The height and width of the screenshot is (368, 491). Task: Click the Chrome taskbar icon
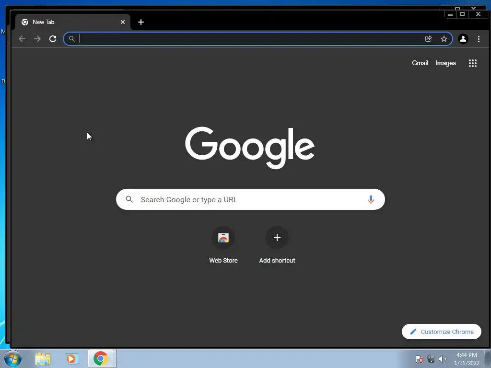[x=101, y=358]
